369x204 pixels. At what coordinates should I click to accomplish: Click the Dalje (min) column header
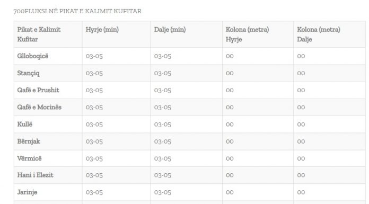(170, 30)
